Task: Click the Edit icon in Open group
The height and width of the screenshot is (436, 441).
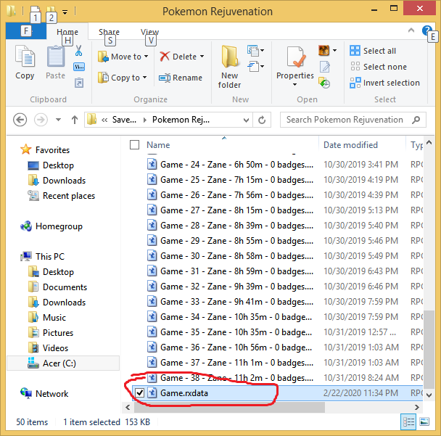Action: pyautogui.click(x=324, y=67)
